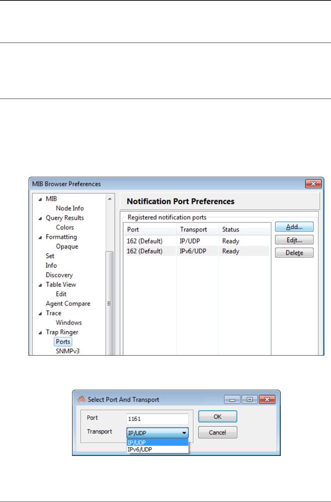The height and width of the screenshot is (502, 331).
Task: Minimize the Select Port And Transport dialog
Action: [232, 399]
